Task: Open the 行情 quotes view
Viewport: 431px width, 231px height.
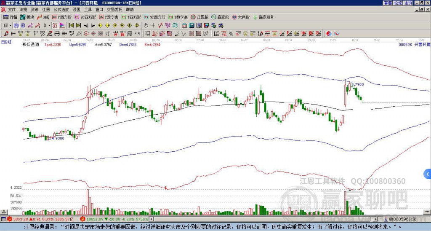Action: click(x=11, y=17)
